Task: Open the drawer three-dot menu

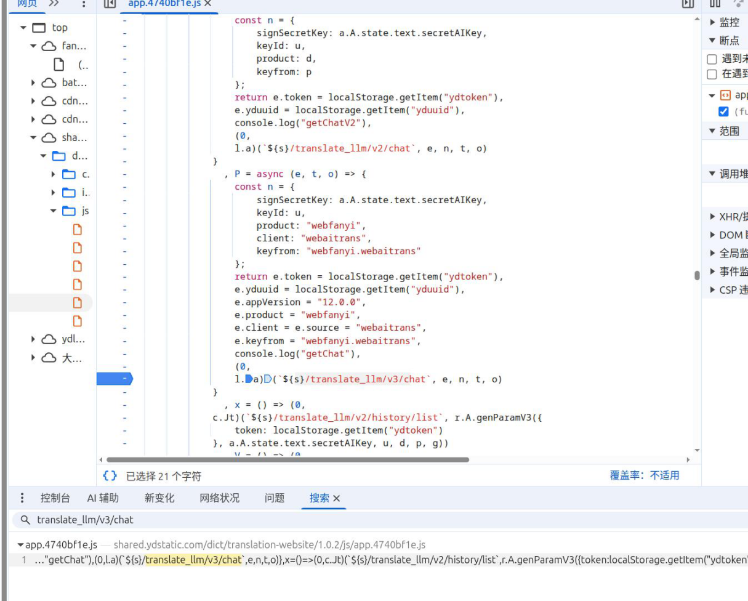Action: coord(23,498)
